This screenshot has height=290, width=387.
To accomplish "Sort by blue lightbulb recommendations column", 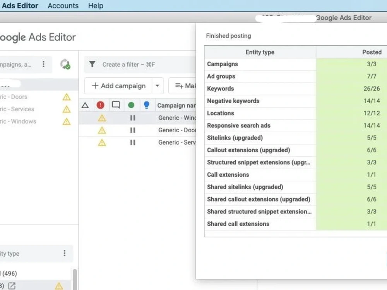I will tap(147, 105).
